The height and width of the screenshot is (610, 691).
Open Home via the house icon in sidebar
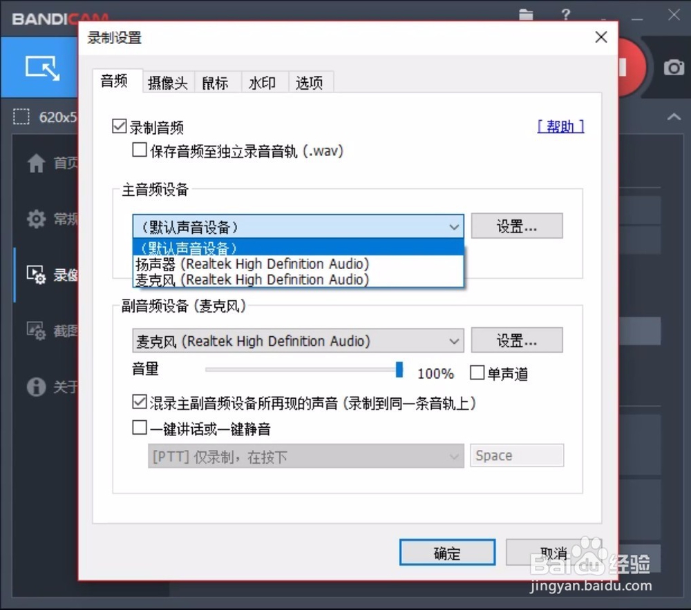pos(36,164)
